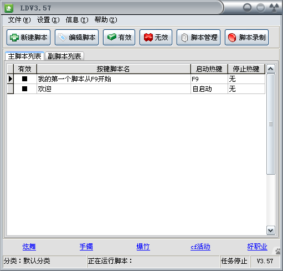Create a new script with 新建脚本

click(29, 38)
